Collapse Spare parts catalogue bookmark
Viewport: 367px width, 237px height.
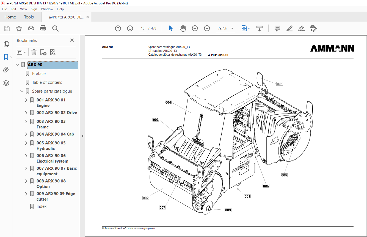click(x=22, y=91)
